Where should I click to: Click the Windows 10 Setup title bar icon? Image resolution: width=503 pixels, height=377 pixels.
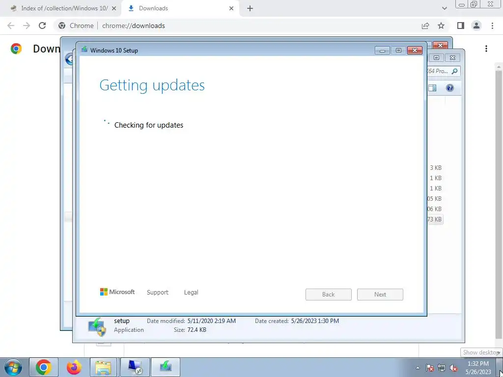tap(84, 50)
